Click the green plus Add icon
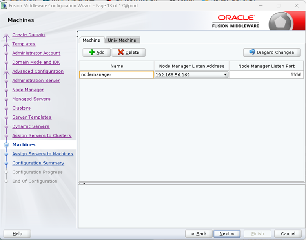Screen dimensions: 306x240 (91, 52)
